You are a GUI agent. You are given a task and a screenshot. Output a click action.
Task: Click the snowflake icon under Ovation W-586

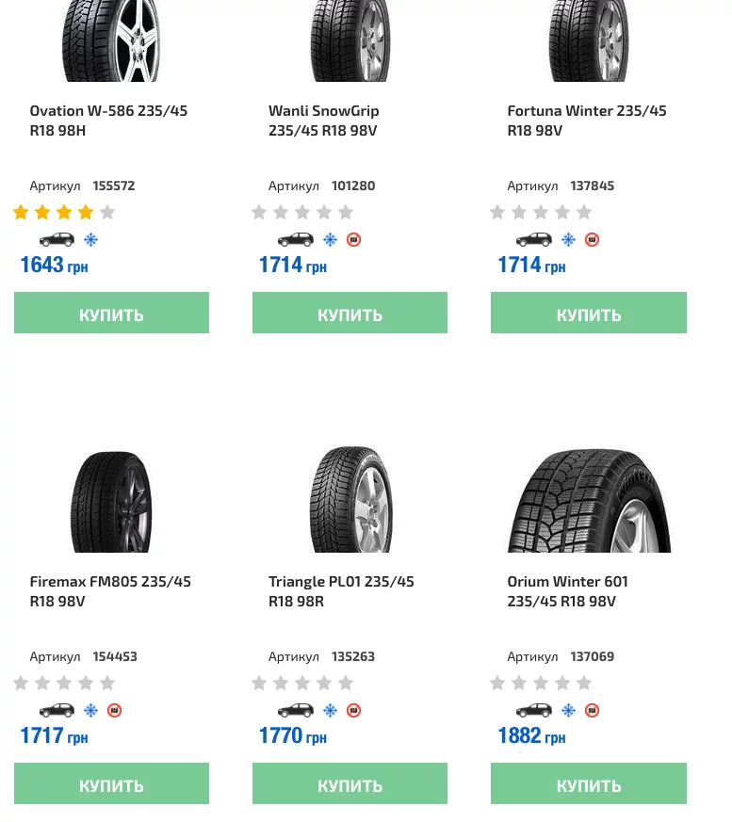tap(91, 239)
